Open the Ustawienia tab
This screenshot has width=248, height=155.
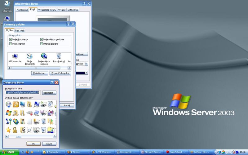click(73, 10)
